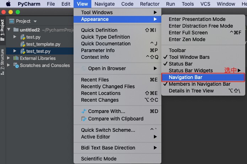Choose Enter Presentation Mode
247x164 pixels.
(x=203, y=19)
